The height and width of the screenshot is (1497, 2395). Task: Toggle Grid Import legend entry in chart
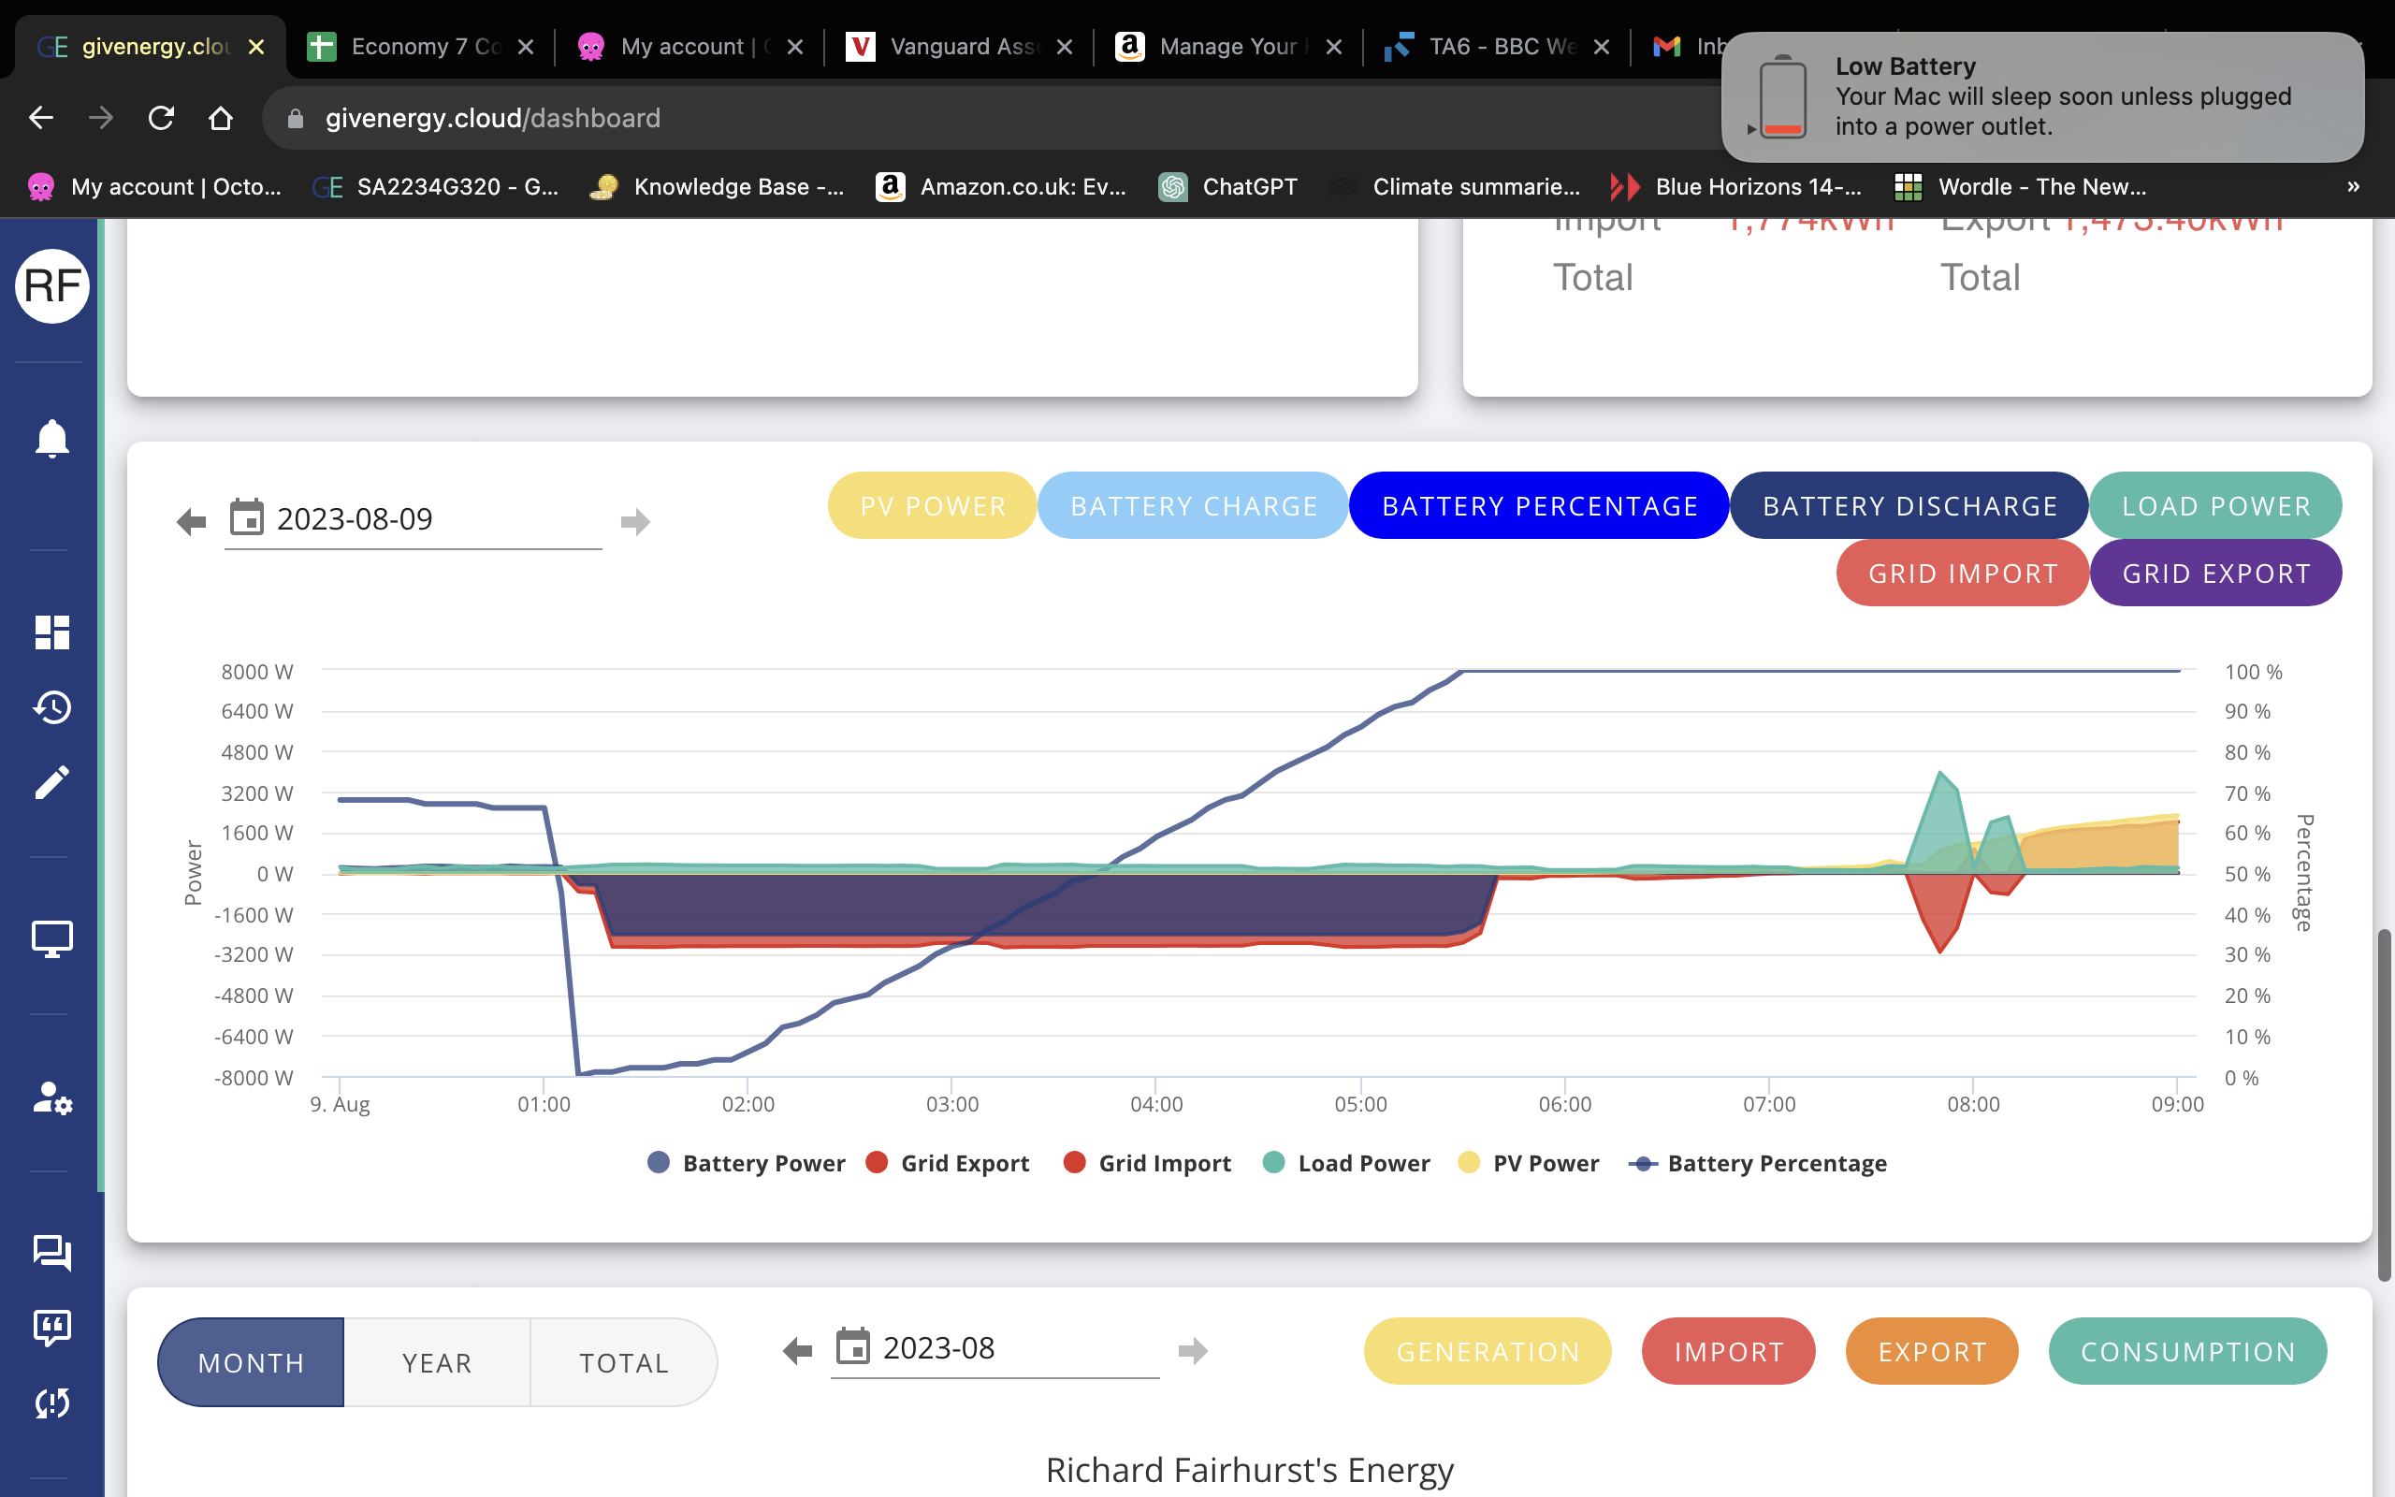[x=1147, y=1163]
